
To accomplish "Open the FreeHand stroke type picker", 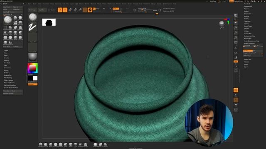I will point(33,28).
